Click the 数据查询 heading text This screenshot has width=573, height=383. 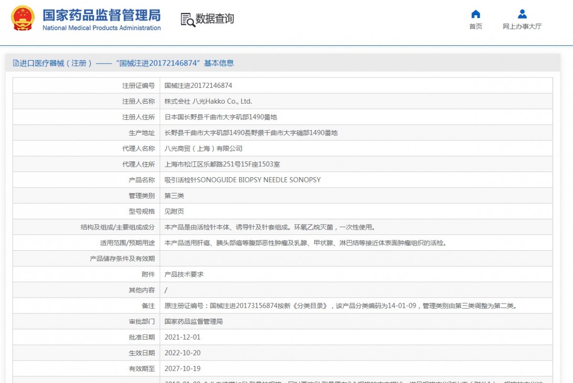click(x=215, y=19)
